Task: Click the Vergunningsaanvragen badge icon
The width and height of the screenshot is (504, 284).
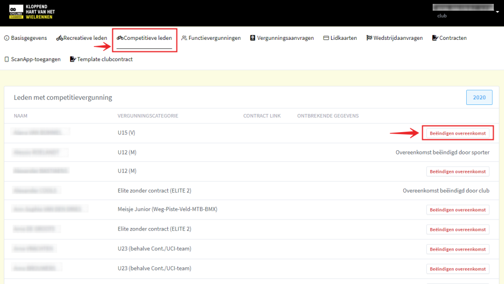Action: point(253,38)
